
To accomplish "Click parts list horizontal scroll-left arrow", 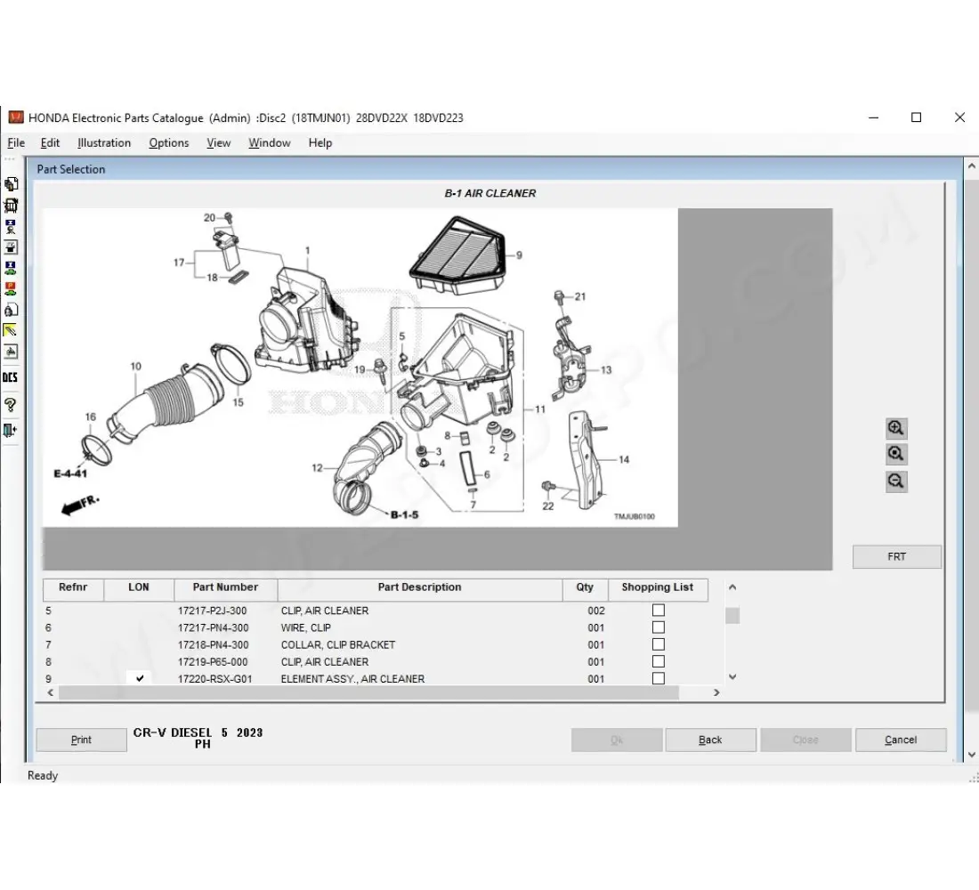I will pos(51,692).
